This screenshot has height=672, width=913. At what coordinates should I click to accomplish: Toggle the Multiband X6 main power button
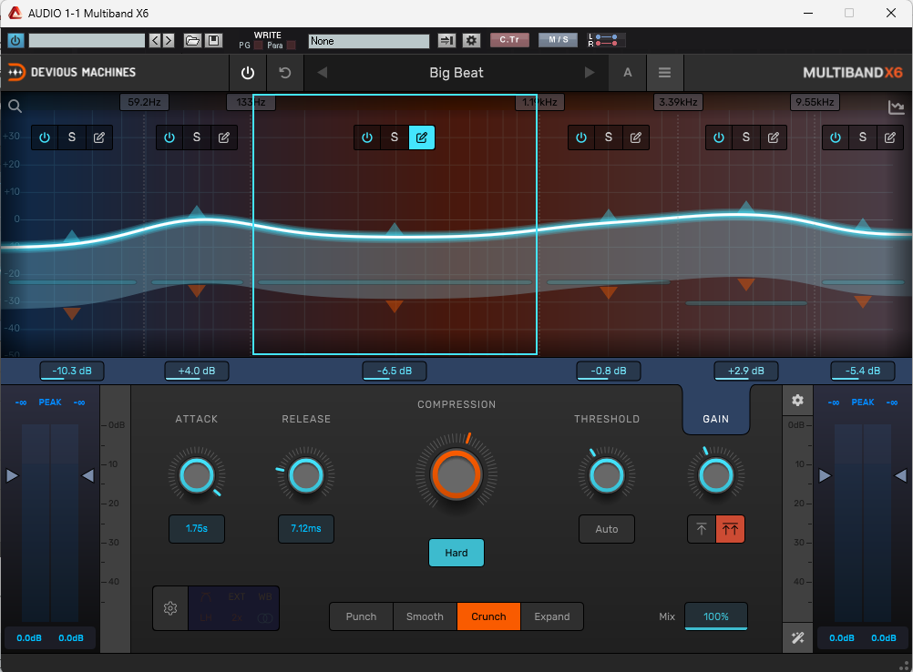248,73
